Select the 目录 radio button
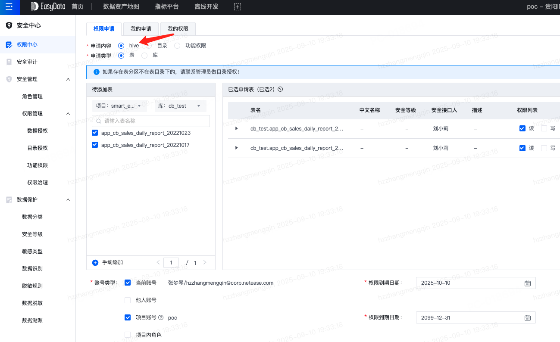This screenshot has height=342, width=560. pyautogui.click(x=149, y=46)
